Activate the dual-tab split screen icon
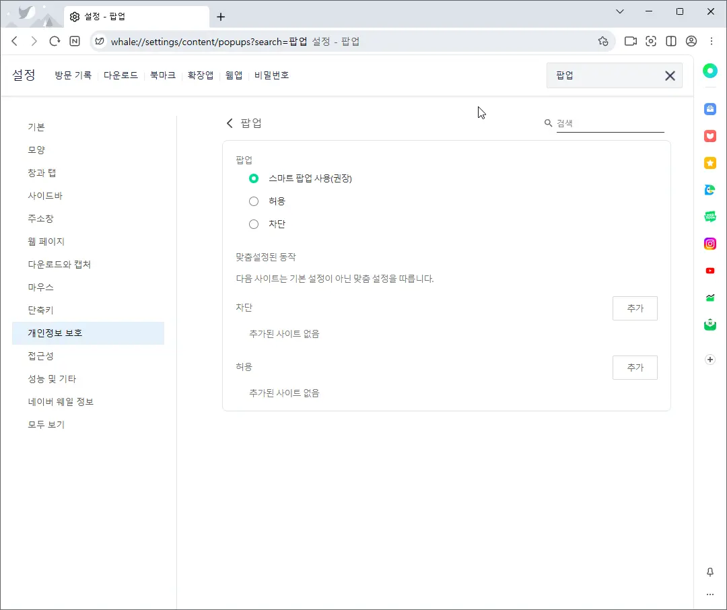This screenshot has width=727, height=610. [x=670, y=40]
